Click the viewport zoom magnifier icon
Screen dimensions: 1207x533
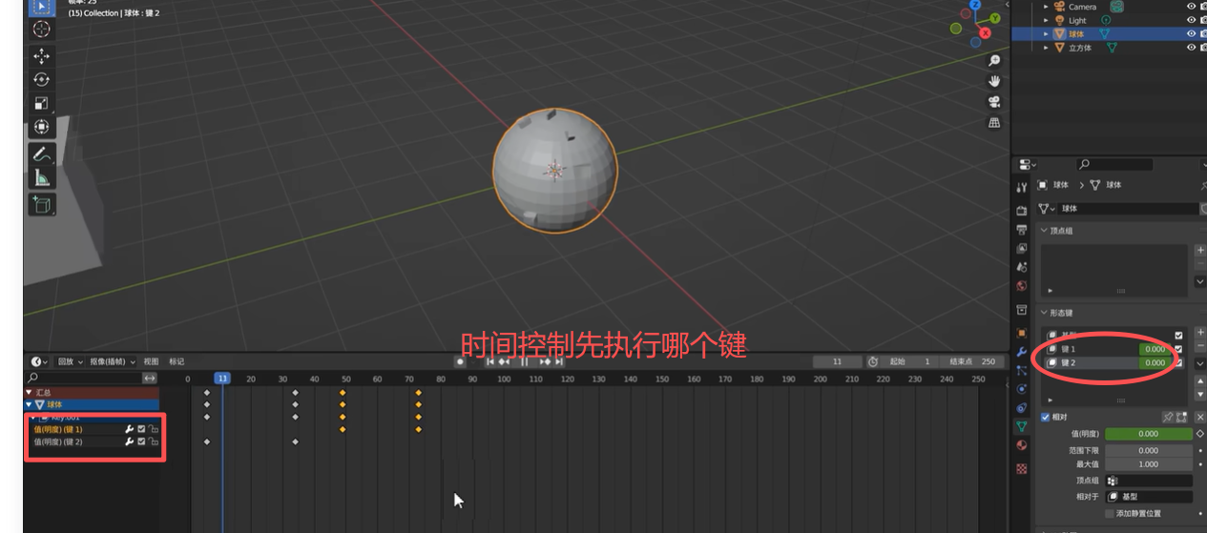pyautogui.click(x=994, y=61)
